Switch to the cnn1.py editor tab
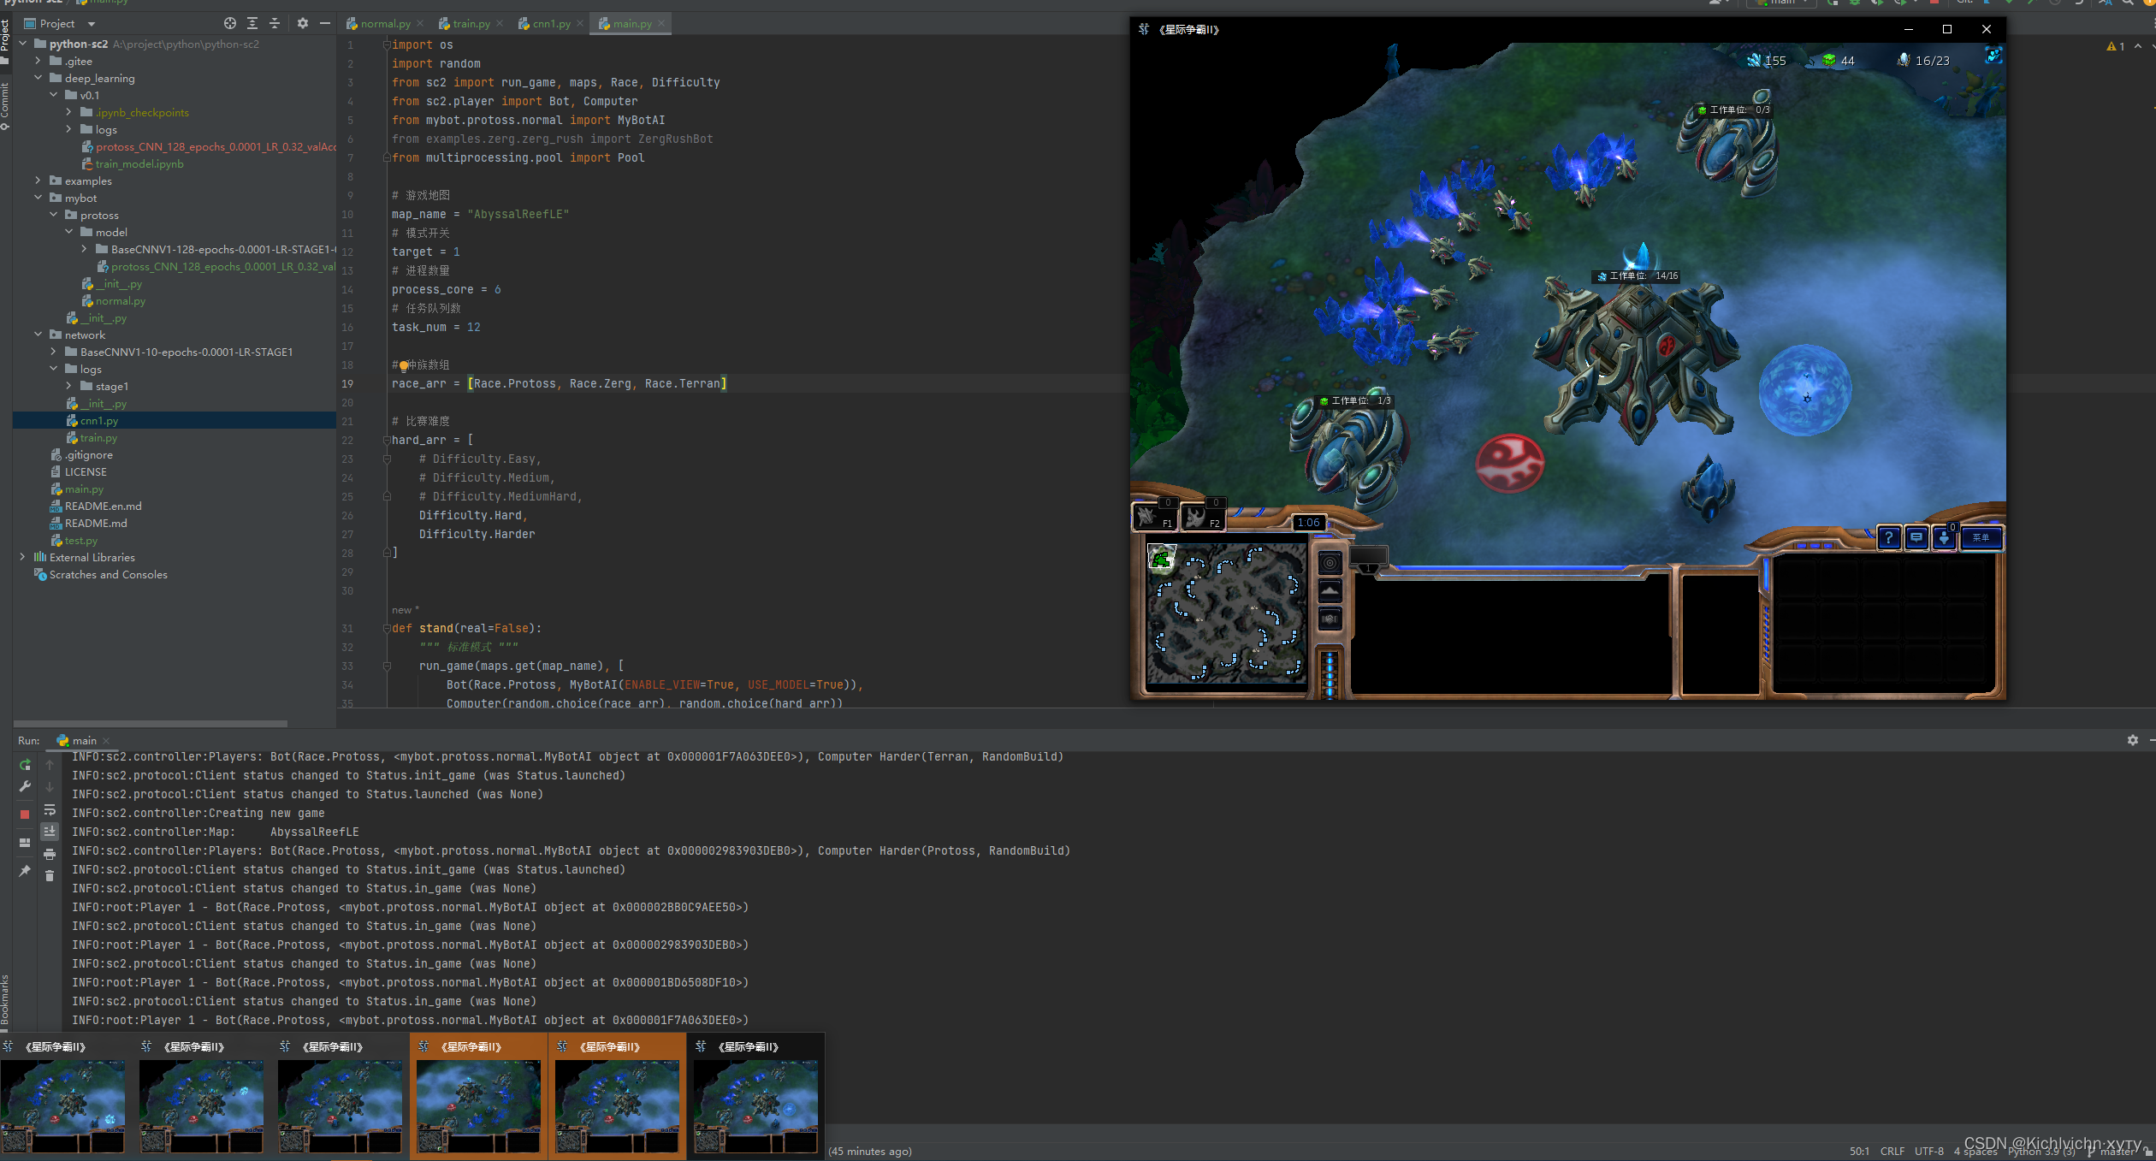This screenshot has height=1161, width=2156. click(x=550, y=24)
